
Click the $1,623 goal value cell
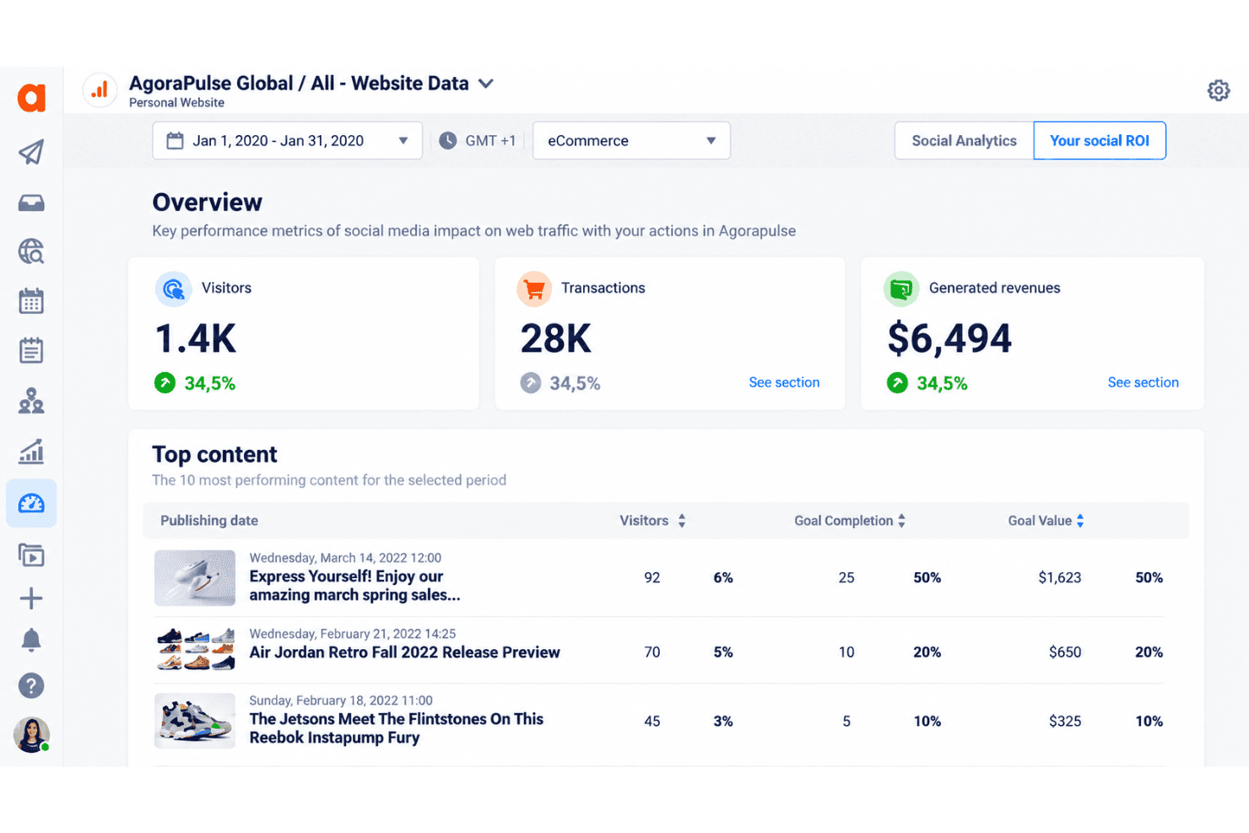(x=1059, y=578)
